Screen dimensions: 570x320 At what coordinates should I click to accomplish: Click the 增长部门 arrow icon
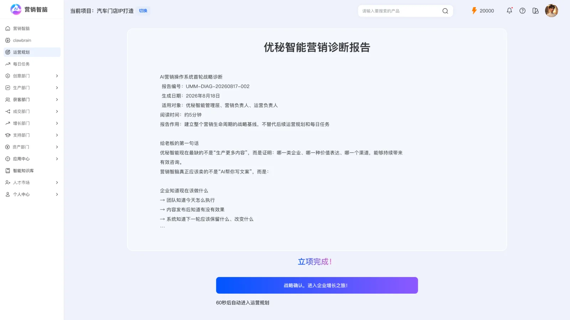[x=8, y=123]
